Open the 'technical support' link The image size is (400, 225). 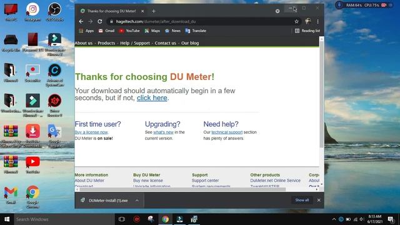click(x=227, y=132)
